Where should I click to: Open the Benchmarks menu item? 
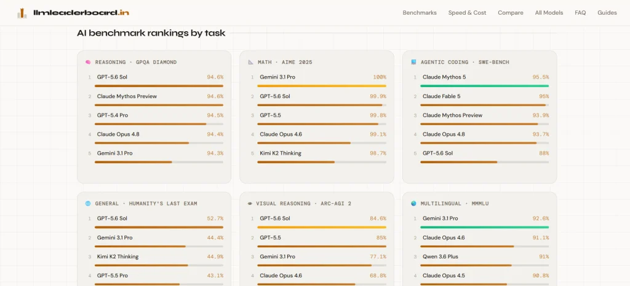420,13
